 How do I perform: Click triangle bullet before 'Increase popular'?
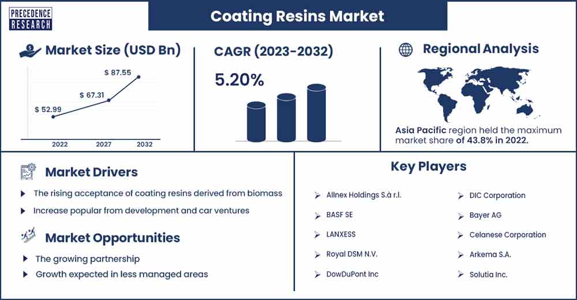coord(23,211)
